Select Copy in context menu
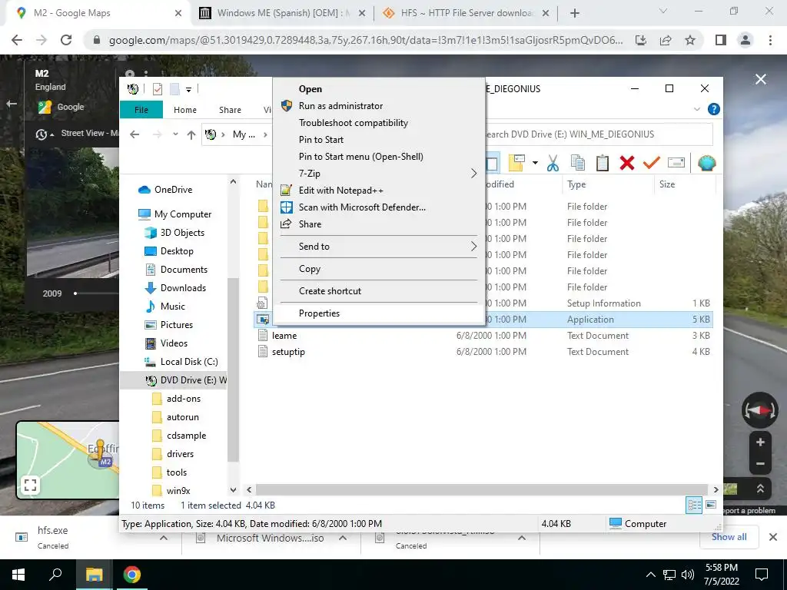This screenshot has width=787, height=590. pos(379,269)
